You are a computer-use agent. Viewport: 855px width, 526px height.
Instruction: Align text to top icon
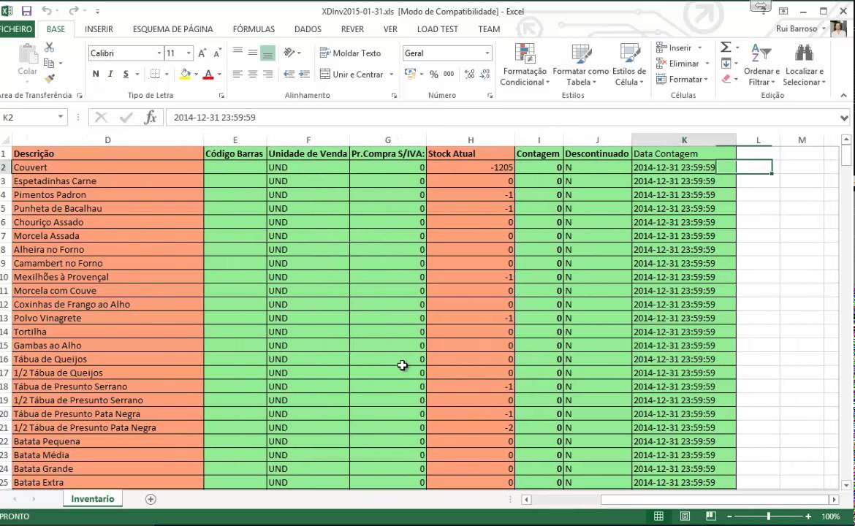click(x=237, y=53)
